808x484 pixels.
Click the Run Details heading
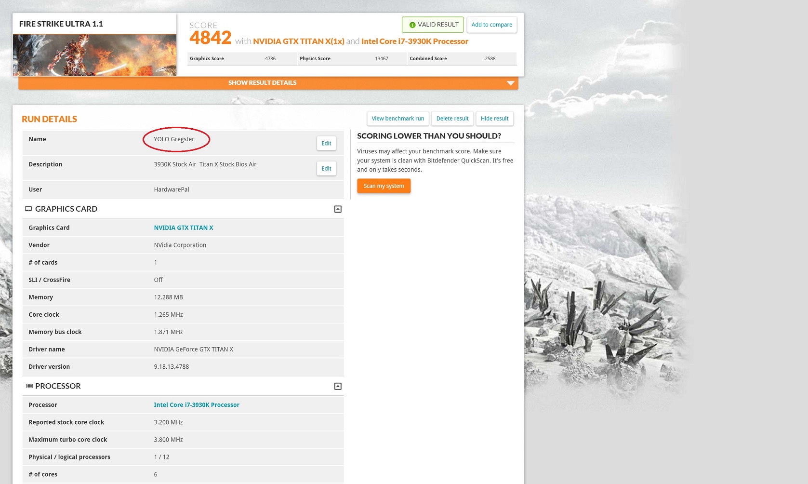(49, 119)
